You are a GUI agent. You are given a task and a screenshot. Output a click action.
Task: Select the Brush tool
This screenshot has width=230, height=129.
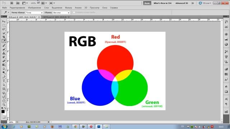tap(4, 49)
